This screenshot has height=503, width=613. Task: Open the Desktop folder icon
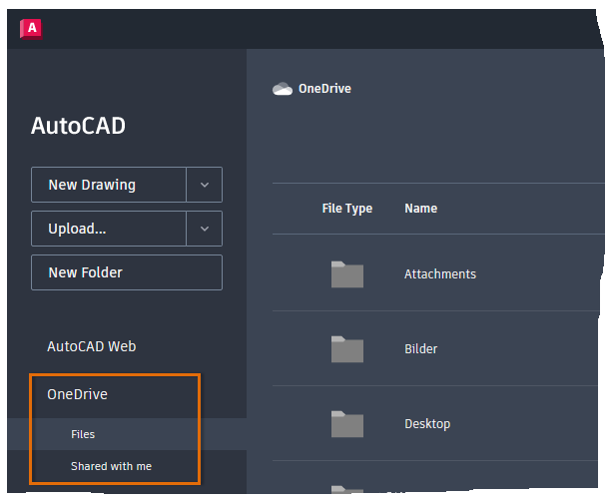coord(347,424)
